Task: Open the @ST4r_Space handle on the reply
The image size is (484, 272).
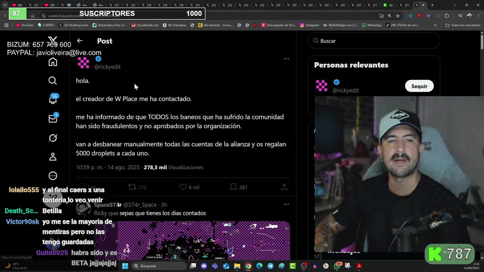Action: pyautogui.click(x=140, y=205)
